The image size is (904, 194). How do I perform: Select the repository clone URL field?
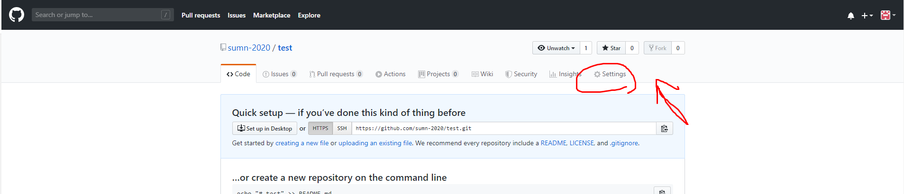(504, 128)
